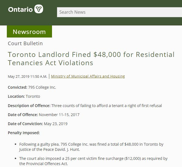Click the 'Provincial Offences Act' text
This screenshot has width=182, height=167.
(x=47, y=164)
